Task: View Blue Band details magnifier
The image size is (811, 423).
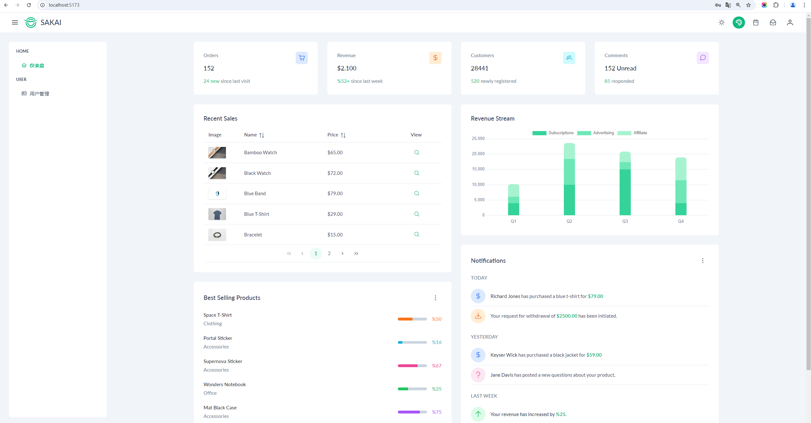Action: [x=417, y=194]
